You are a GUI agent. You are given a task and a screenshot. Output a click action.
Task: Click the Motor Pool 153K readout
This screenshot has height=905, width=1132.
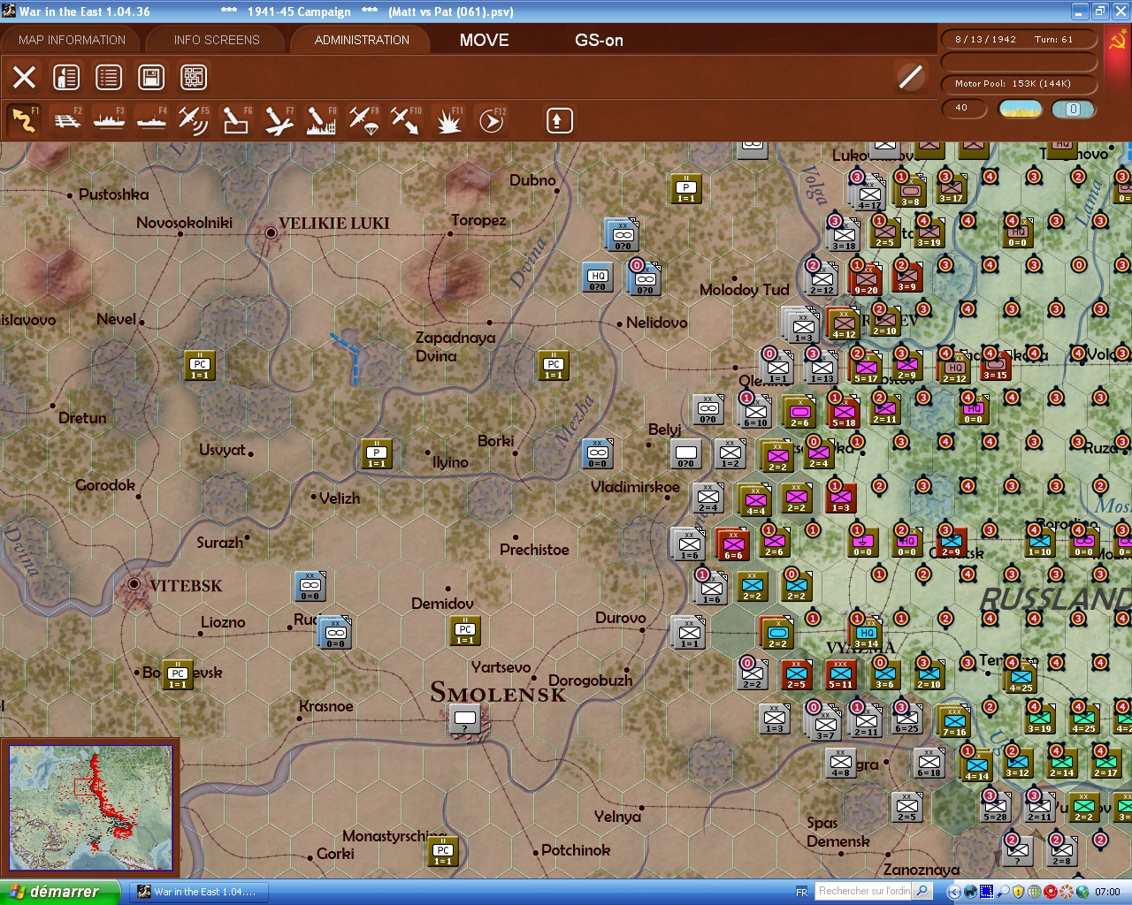pos(1020,84)
